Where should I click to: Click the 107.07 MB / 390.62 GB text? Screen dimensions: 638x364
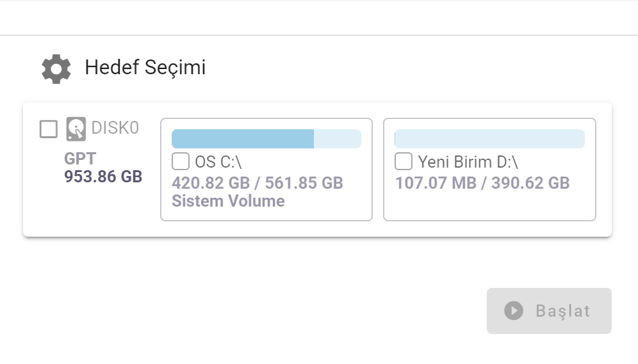(482, 183)
